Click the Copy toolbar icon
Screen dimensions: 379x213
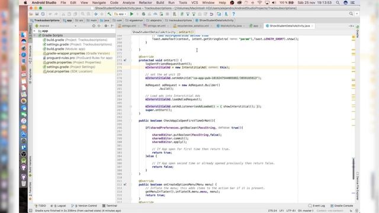69,14
